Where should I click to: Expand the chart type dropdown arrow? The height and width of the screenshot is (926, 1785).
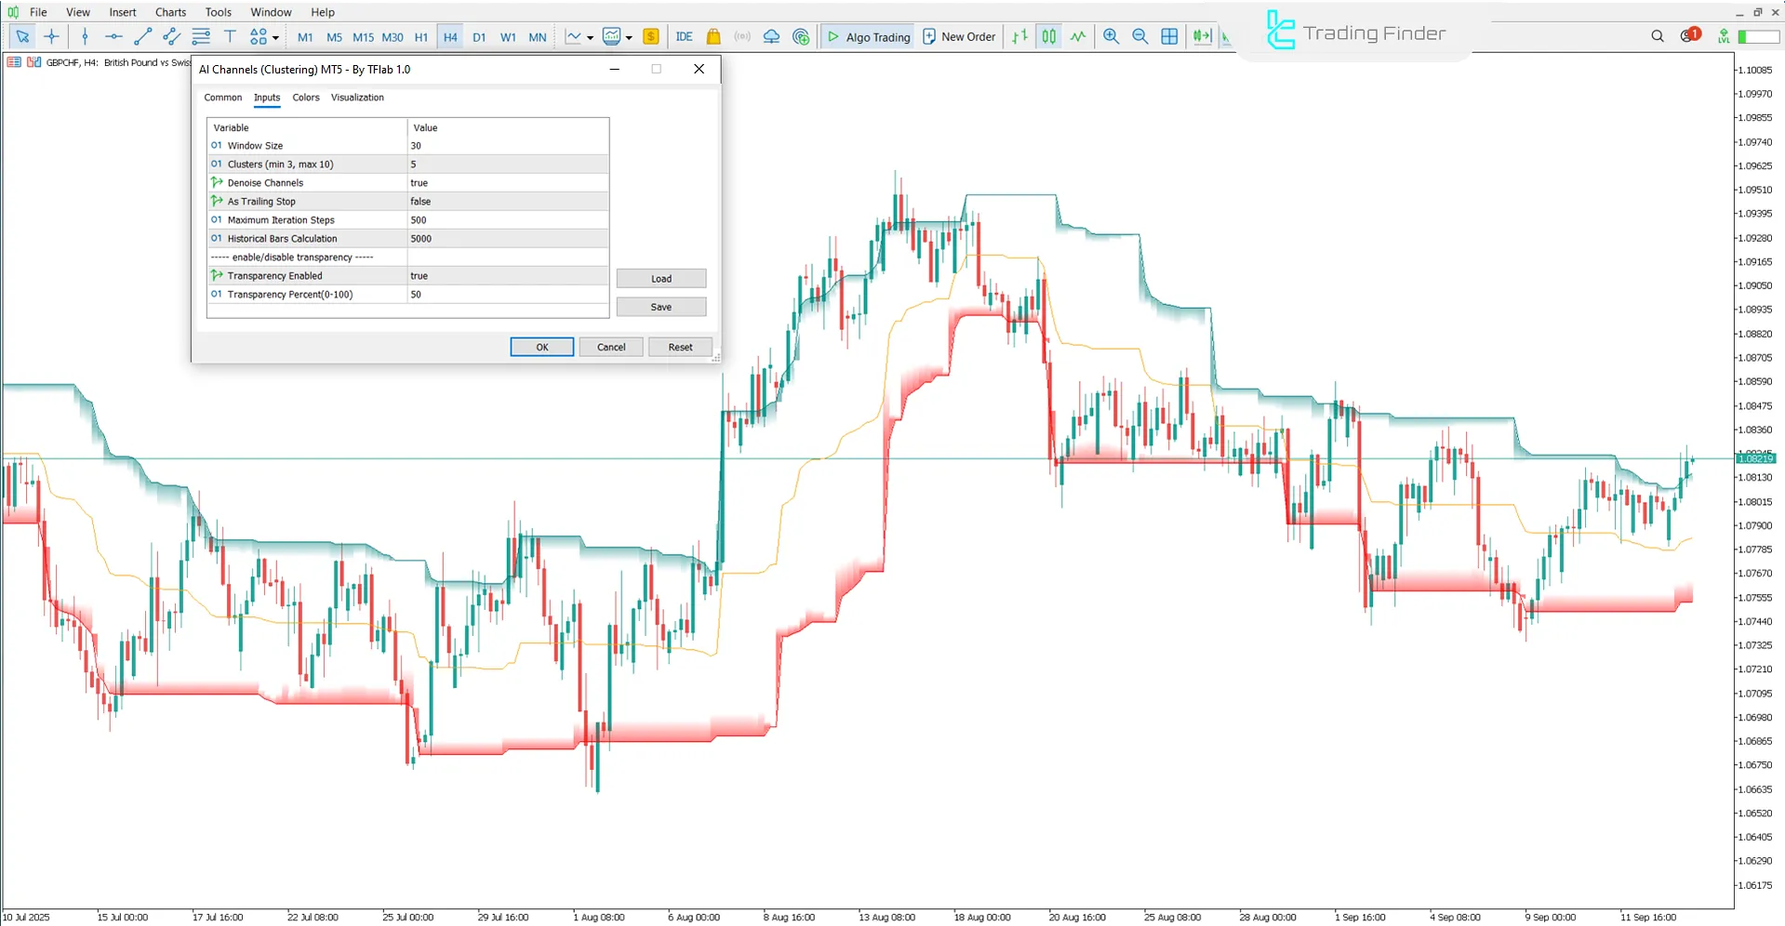590,36
